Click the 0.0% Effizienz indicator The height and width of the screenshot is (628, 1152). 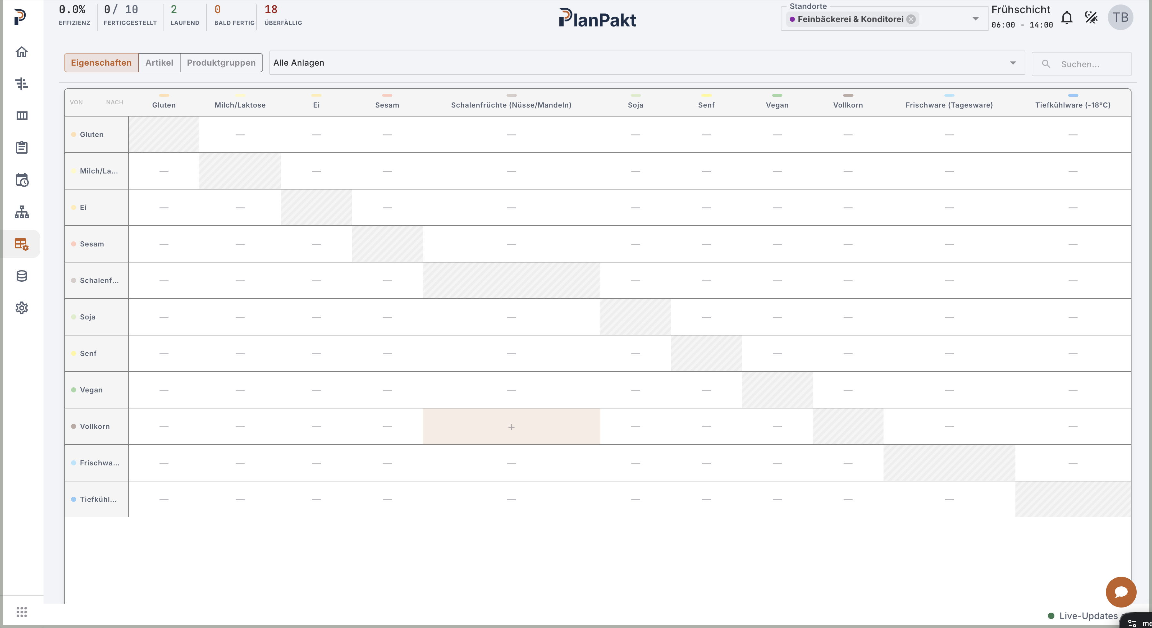pos(74,15)
